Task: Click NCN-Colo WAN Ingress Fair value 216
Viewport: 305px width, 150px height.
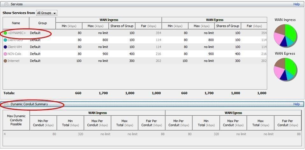Action: point(158,54)
